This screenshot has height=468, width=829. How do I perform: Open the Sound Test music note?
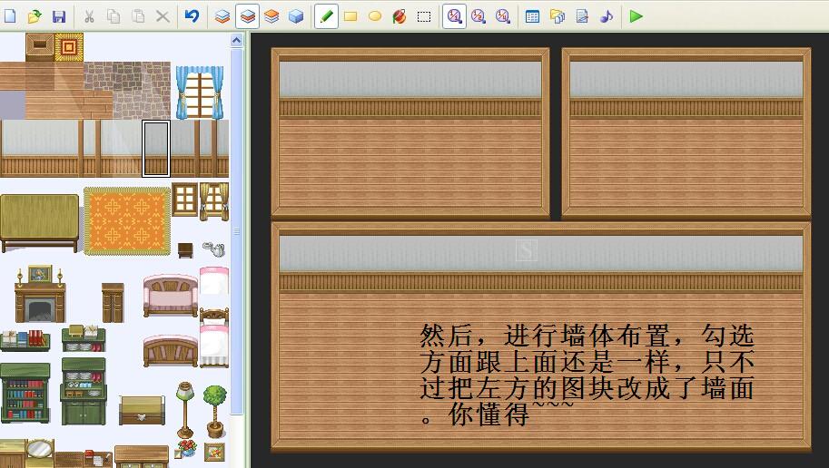(x=607, y=16)
